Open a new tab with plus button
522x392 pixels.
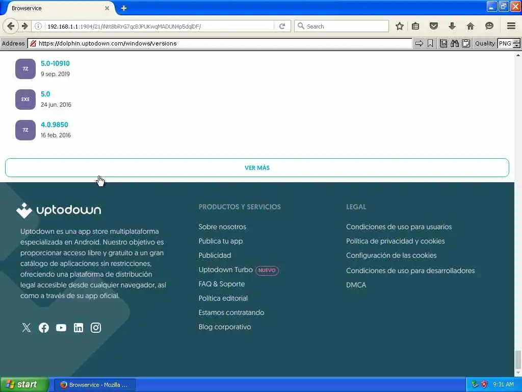pyautogui.click(x=124, y=8)
